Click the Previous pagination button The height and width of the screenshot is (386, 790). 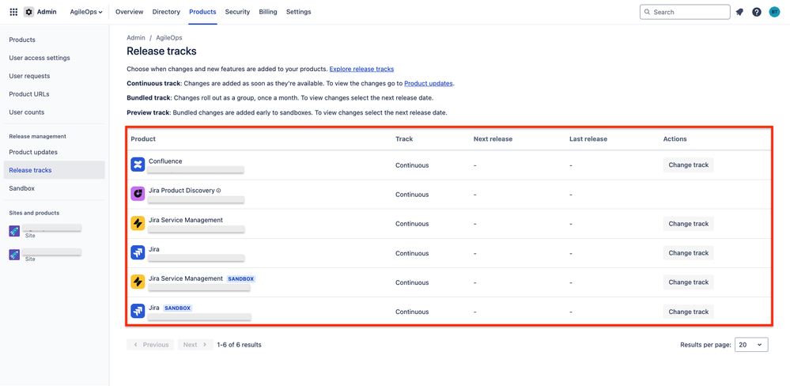tap(150, 345)
